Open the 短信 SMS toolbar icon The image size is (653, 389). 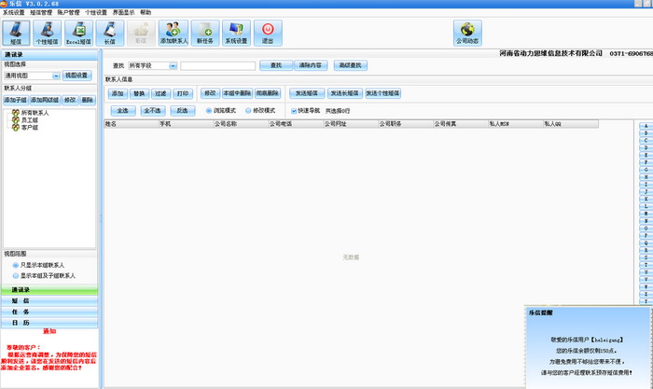[x=16, y=34]
